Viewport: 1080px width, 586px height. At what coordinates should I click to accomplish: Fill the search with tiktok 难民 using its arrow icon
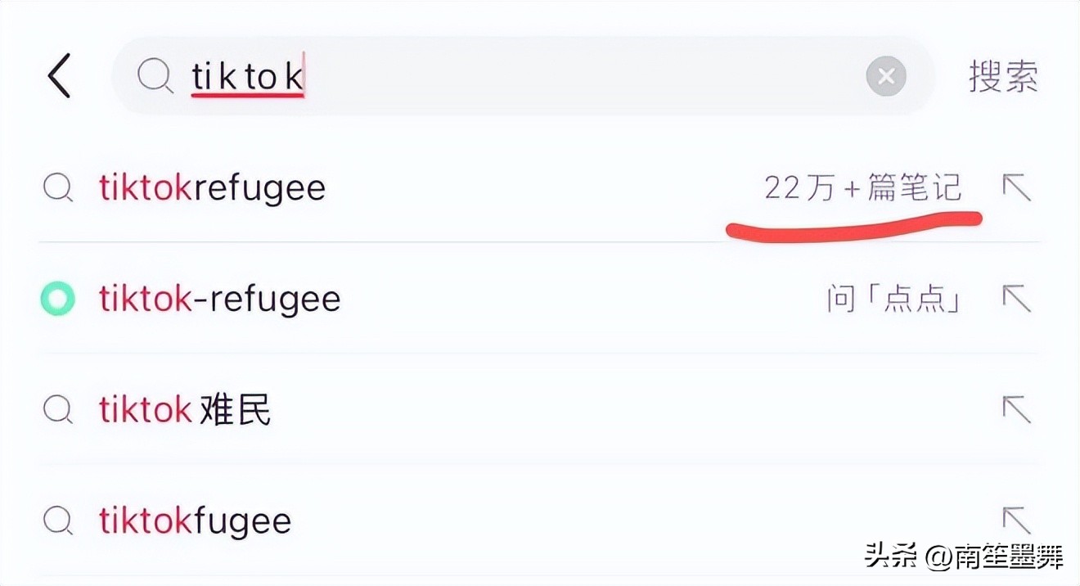(x=1017, y=409)
